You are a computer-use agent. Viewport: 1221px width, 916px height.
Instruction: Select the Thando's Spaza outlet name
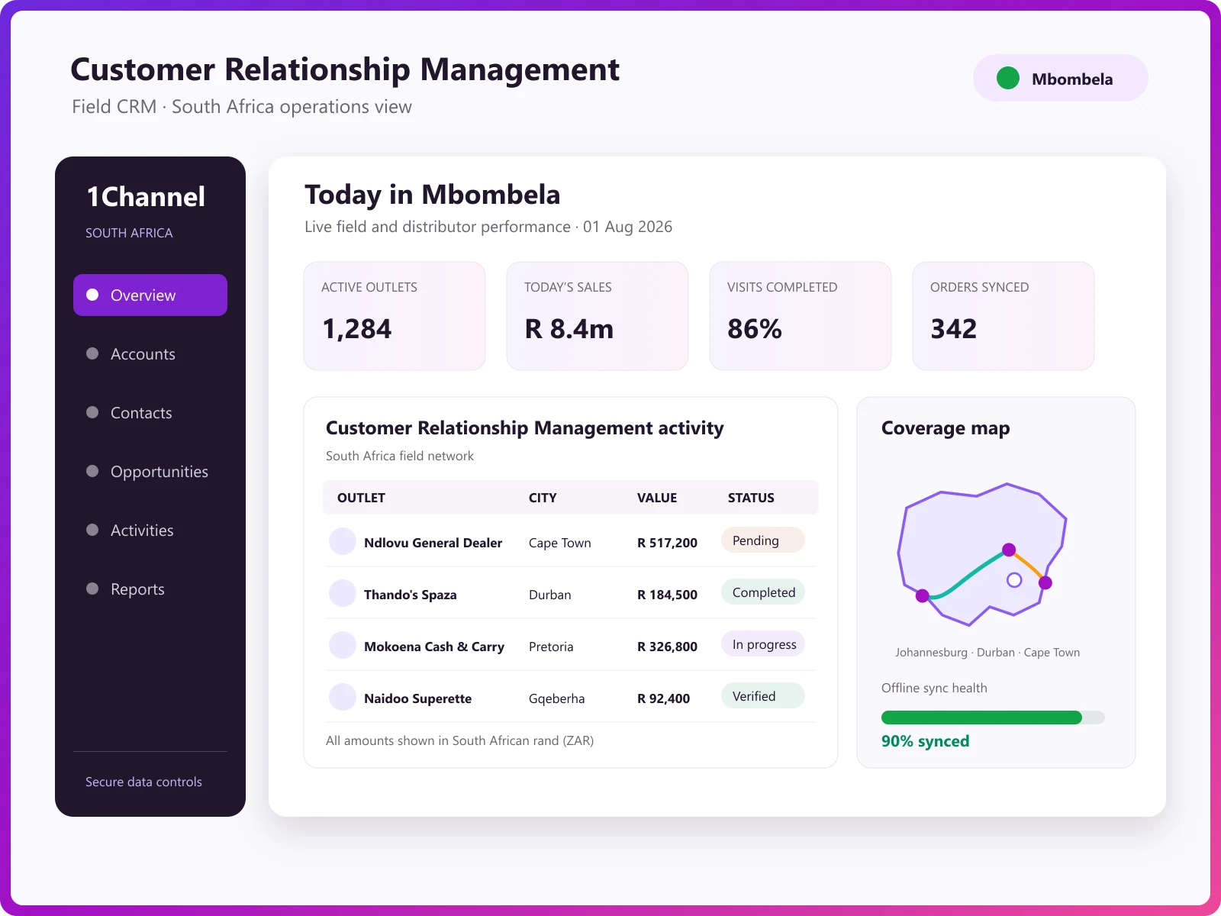[410, 595]
